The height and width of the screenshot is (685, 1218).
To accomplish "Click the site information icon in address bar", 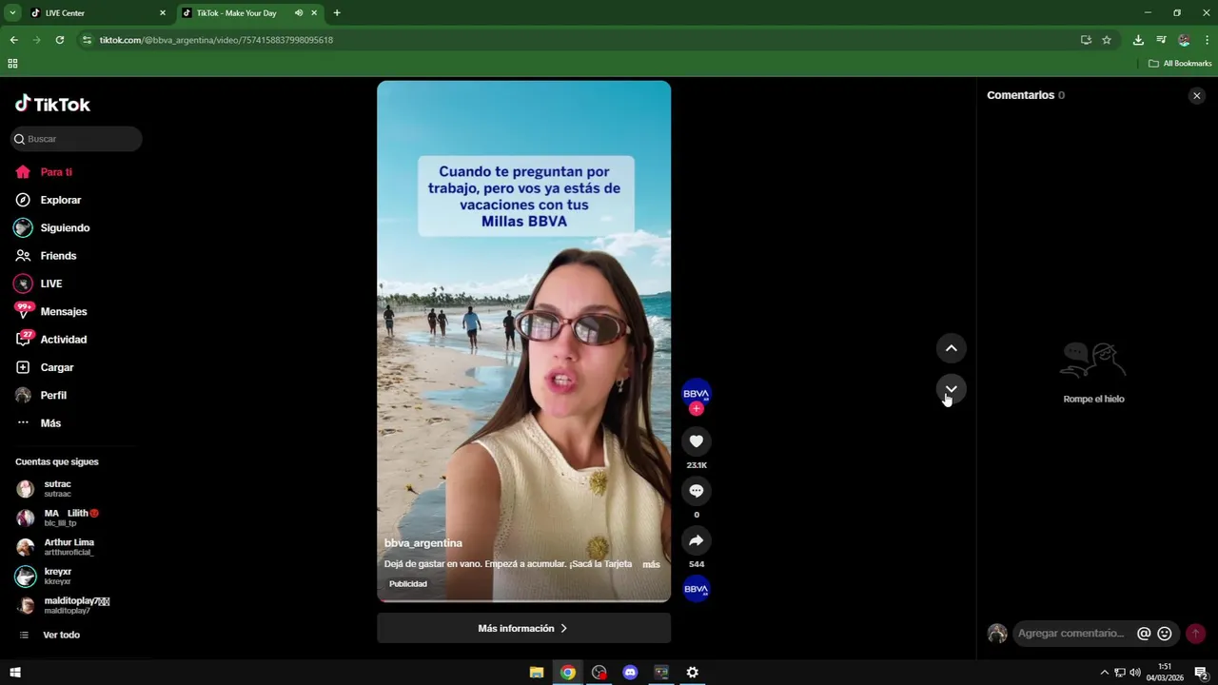I will (x=87, y=40).
